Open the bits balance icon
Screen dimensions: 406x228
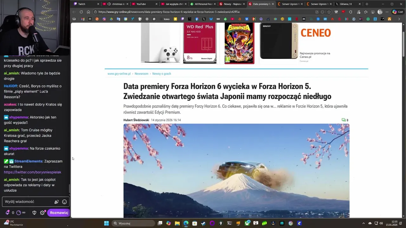click(x=8, y=212)
